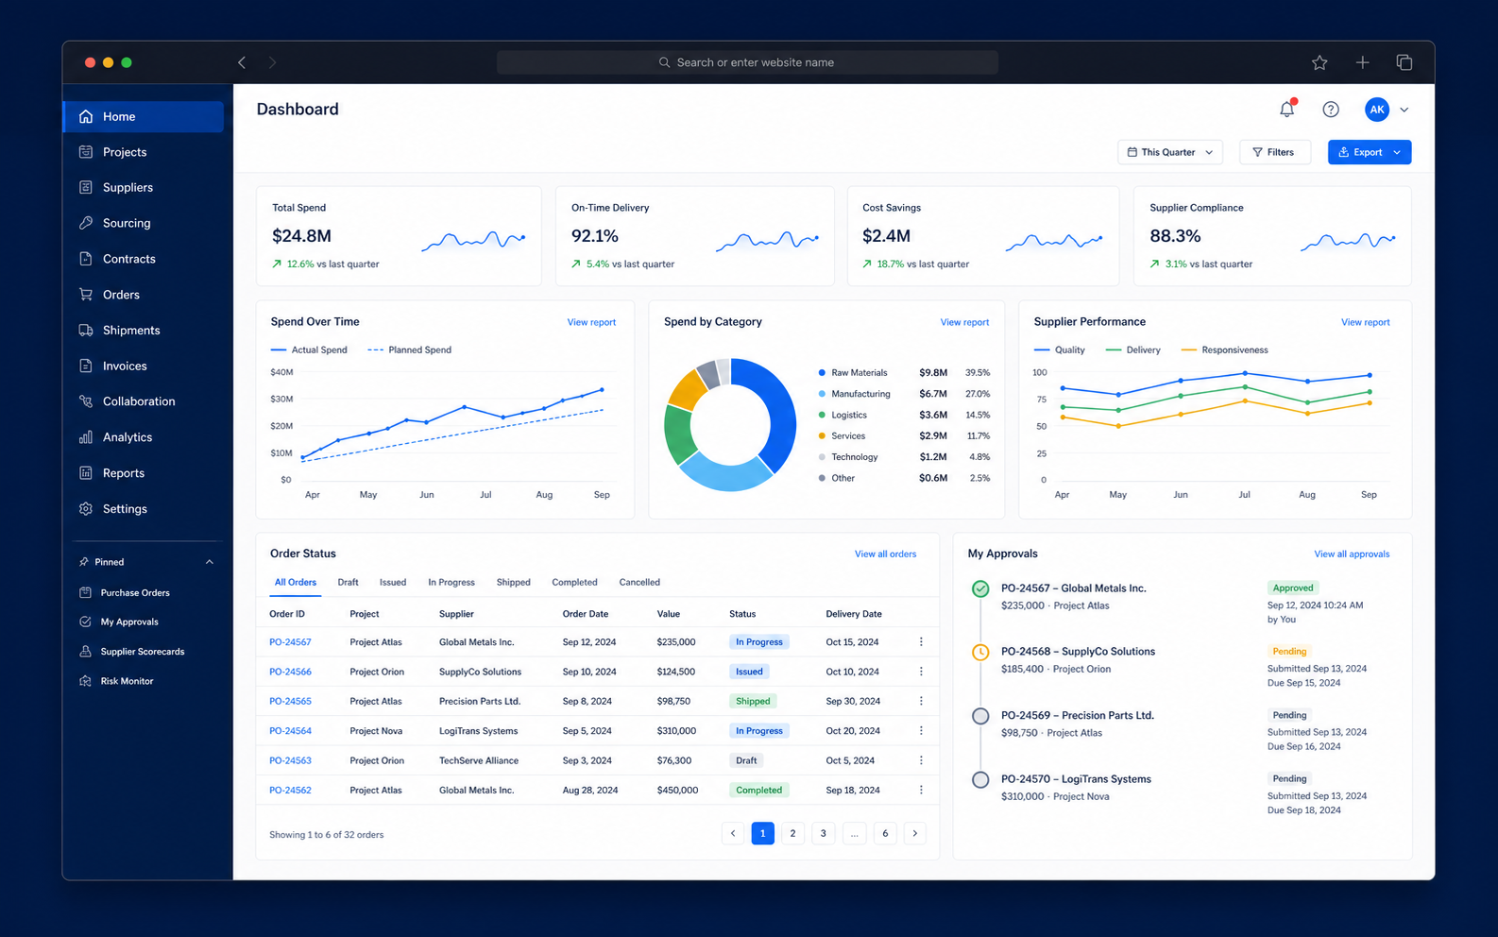1498x937 pixels.
Task: Go to next orders page arrow
Action: 914,833
